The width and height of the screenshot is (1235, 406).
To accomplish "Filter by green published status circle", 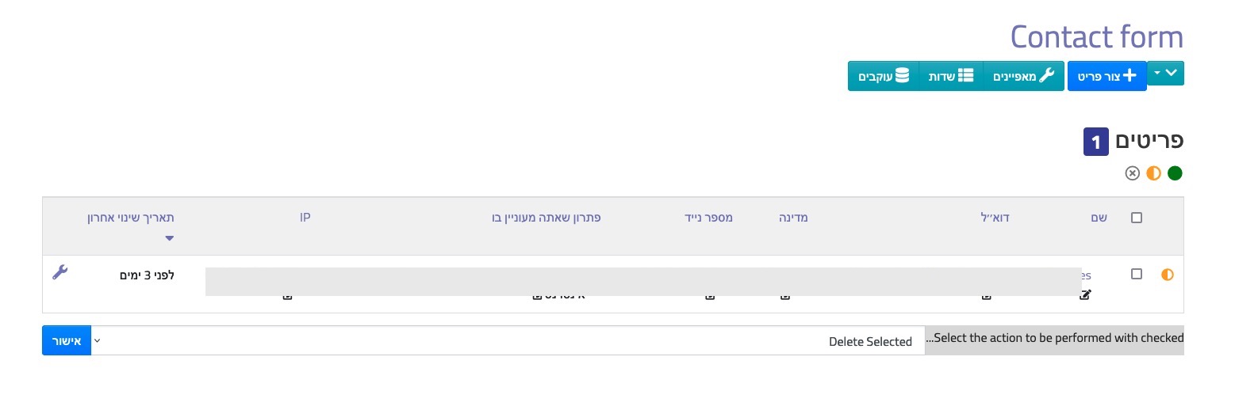I will click(1175, 173).
